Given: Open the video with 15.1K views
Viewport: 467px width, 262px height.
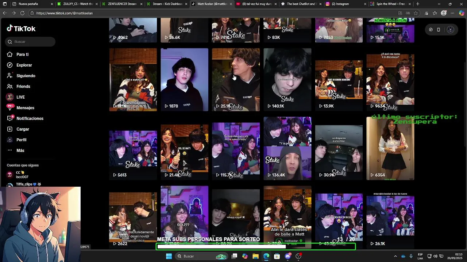Looking at the screenshot, I should coord(390,30).
